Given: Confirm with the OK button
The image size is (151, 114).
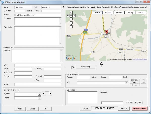Looking at the screenshot, I should pyautogui.click(x=46, y=109).
